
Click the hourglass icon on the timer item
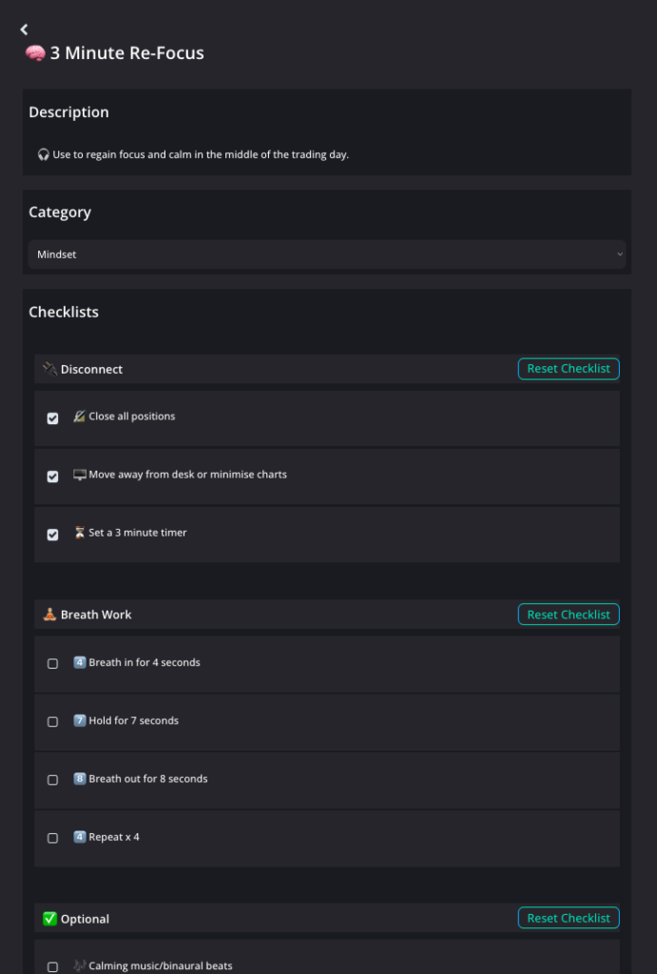click(x=80, y=533)
